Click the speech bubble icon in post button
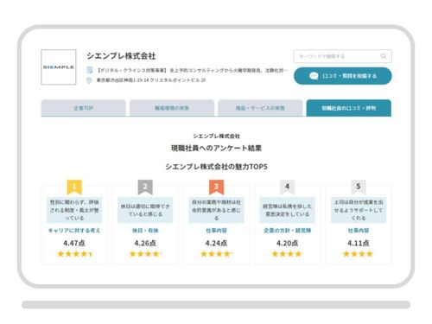This screenshot has width=432, height=324. click(x=314, y=76)
